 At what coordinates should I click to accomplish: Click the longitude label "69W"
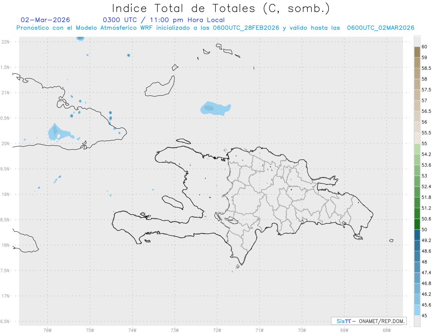pos(344,330)
